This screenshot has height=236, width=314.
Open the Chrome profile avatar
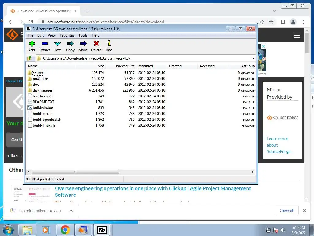tap(293, 22)
